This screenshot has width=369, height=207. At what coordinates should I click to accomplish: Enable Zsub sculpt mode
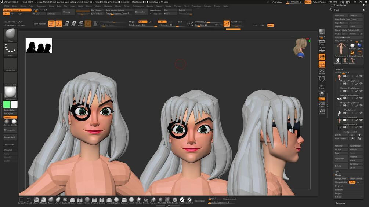click(180, 22)
